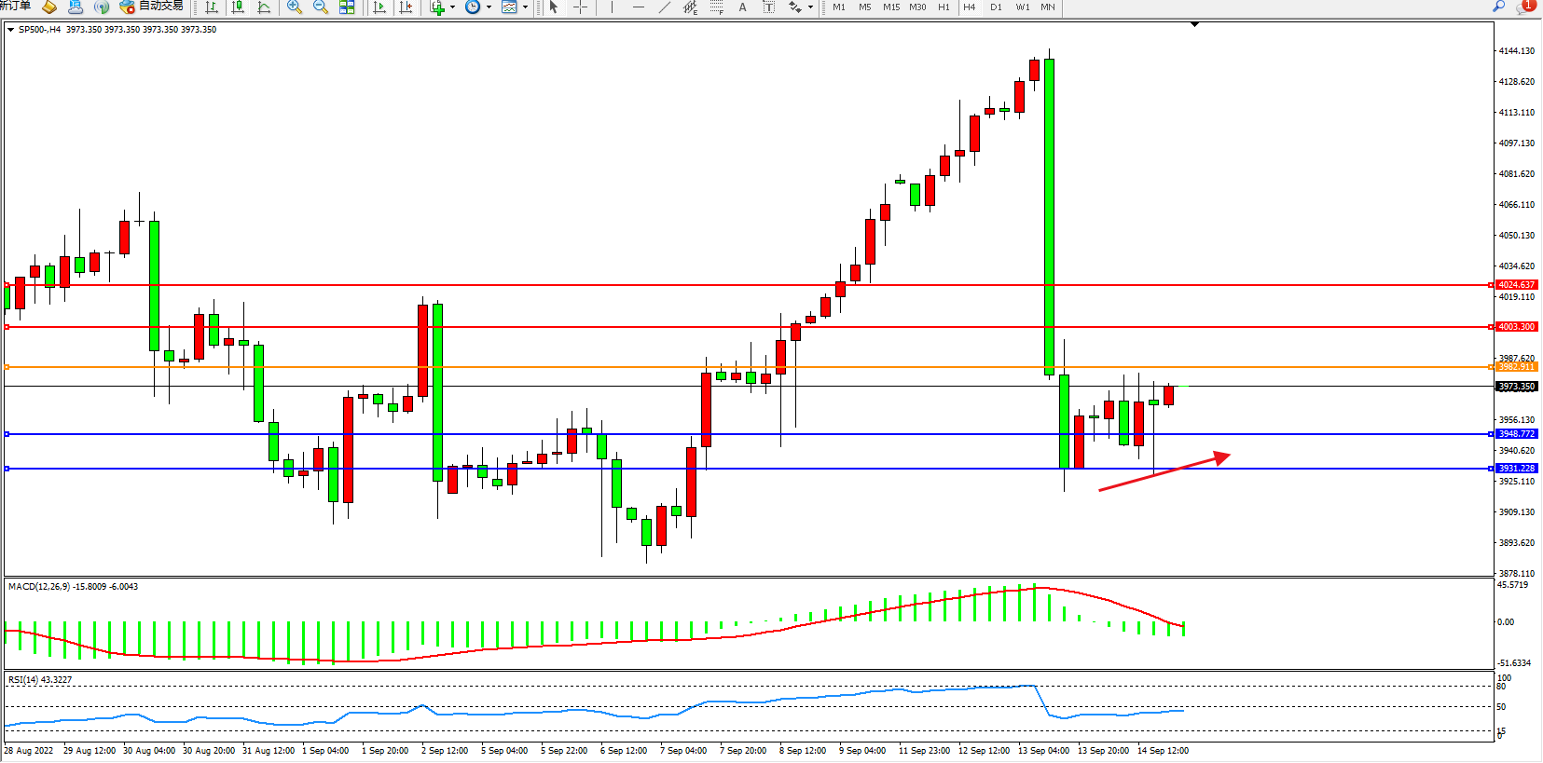Viewport: 1543px width, 763px height.
Task: Select the trendline drawing tool
Action: pos(664,7)
